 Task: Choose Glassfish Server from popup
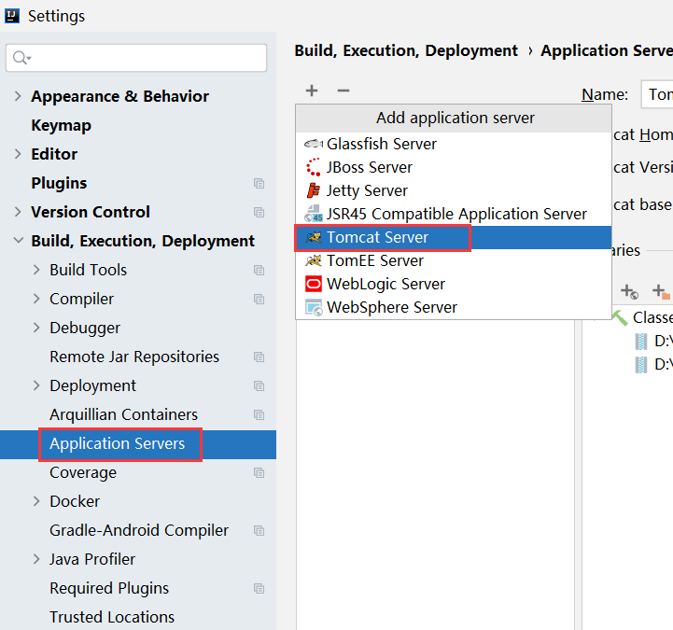pos(454,144)
